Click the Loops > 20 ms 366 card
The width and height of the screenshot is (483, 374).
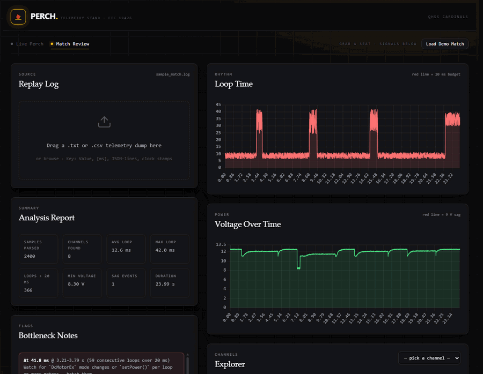[38, 283]
